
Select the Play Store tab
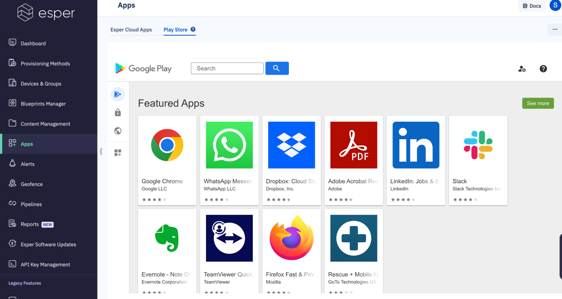pyautogui.click(x=175, y=29)
